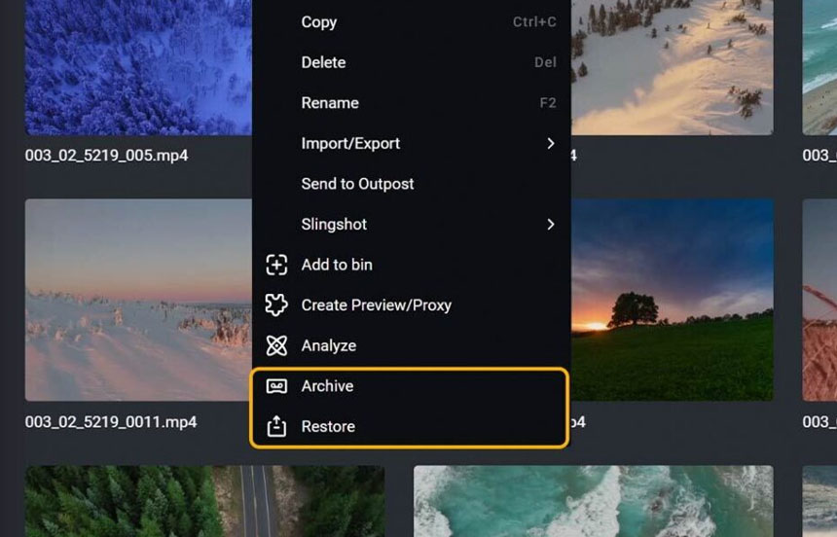Click the wheat stalk thumbnail at right edge
This screenshot has height=537, width=837.
pos(819,300)
